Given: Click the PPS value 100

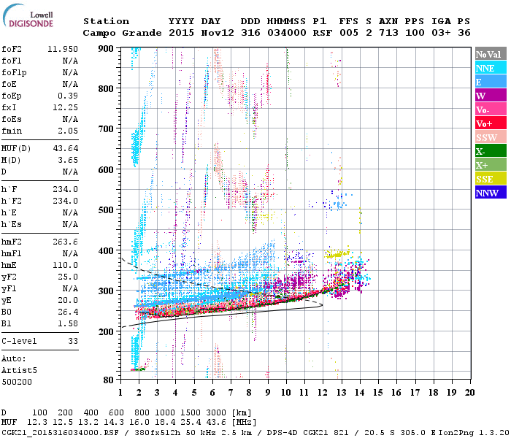Looking at the screenshot, I should [415, 33].
